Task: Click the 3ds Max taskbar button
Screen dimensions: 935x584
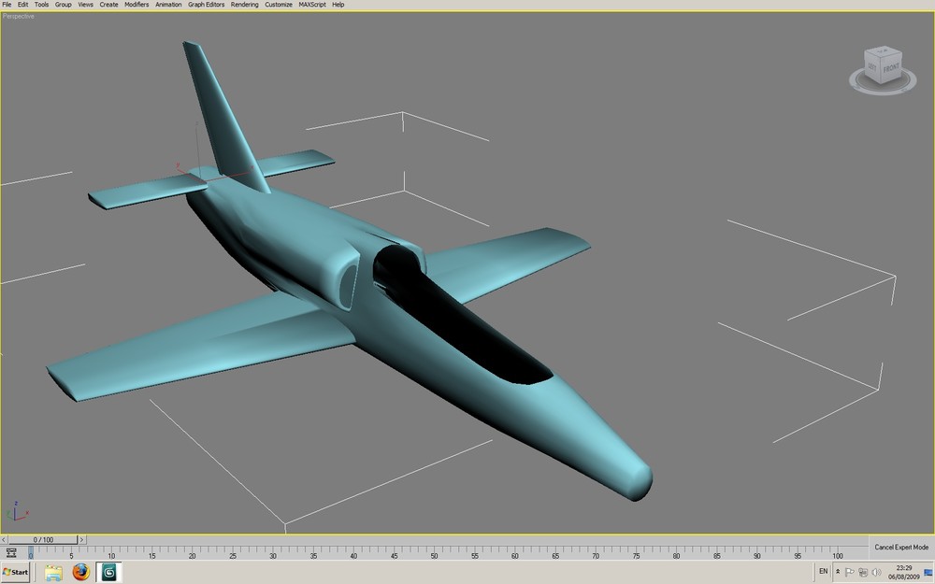Action: click(108, 573)
